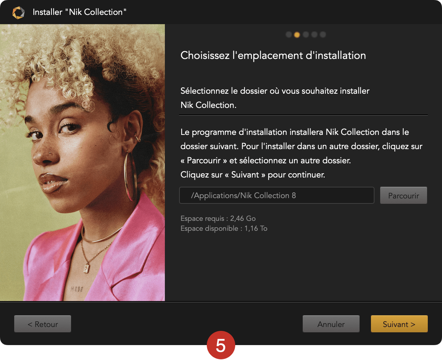Image resolution: width=442 pixels, height=360 pixels.
Task: Click the Choisissez l'emplacement d'installation heading
Action: [x=273, y=55]
